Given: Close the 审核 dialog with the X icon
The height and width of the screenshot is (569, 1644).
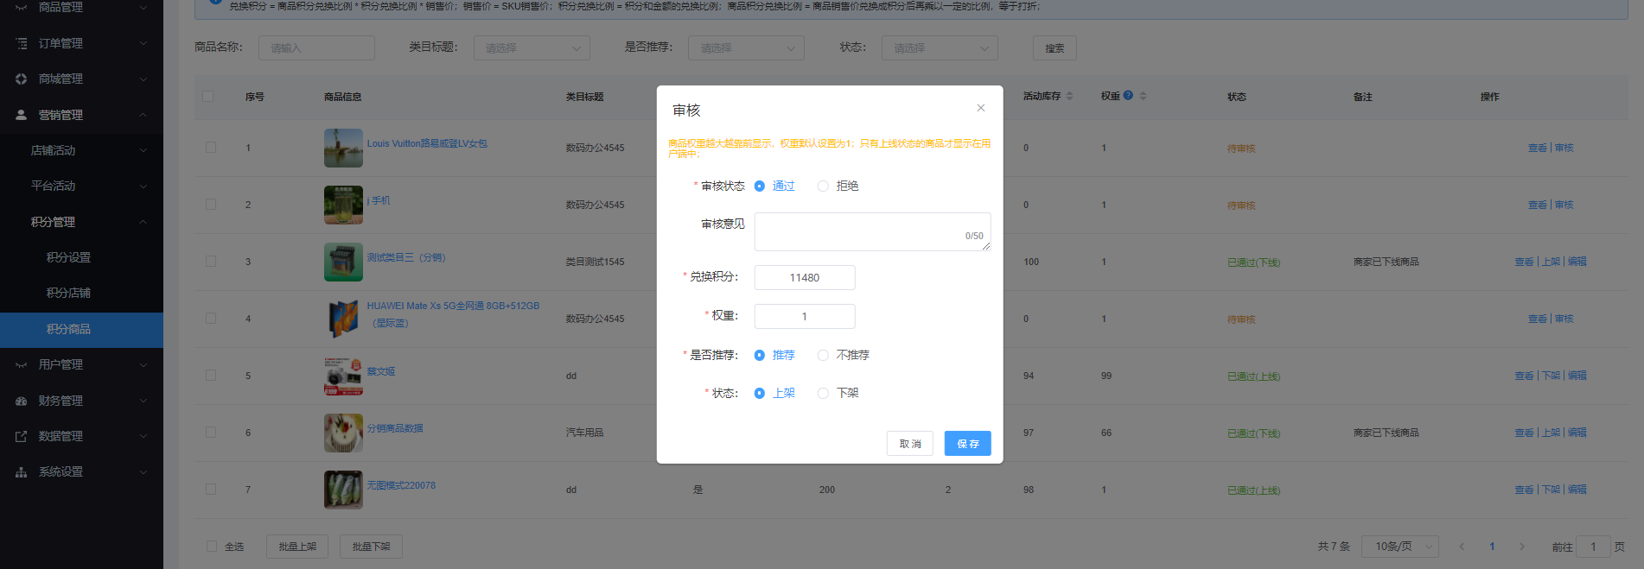Looking at the screenshot, I should [980, 108].
